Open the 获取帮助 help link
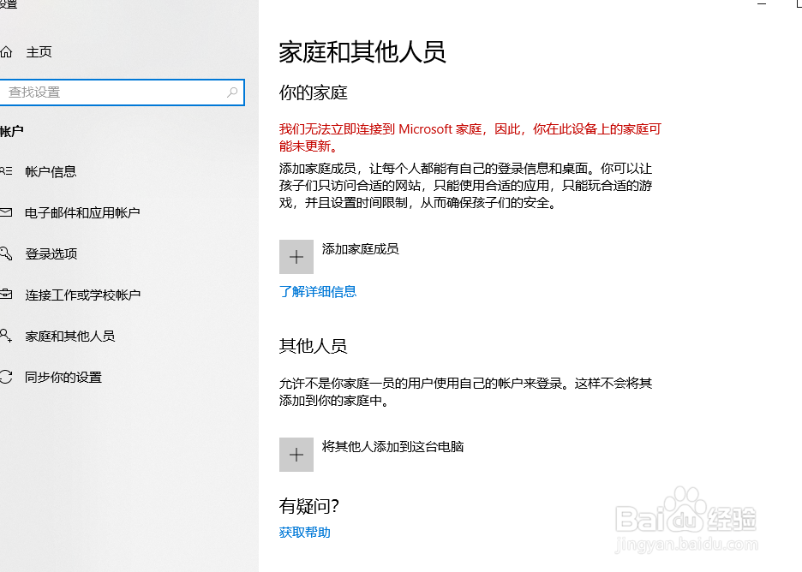The image size is (802, 572). pyautogui.click(x=305, y=532)
